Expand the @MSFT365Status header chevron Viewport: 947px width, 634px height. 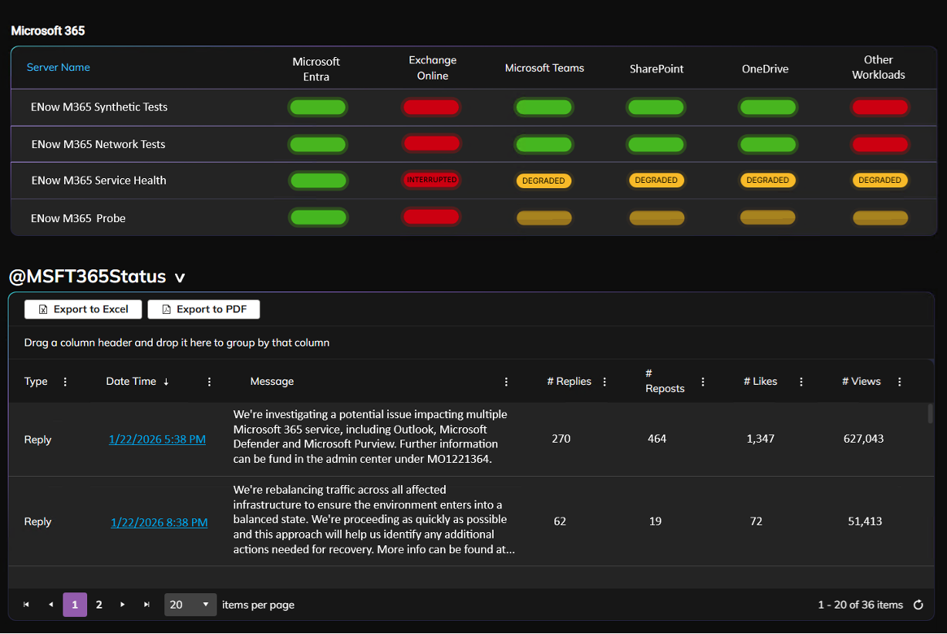point(179,277)
